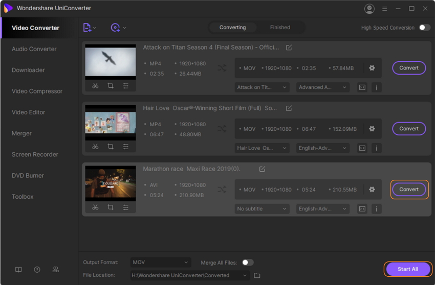Click the Marathon race video thumbnail
The height and width of the screenshot is (285, 435).
click(111, 183)
